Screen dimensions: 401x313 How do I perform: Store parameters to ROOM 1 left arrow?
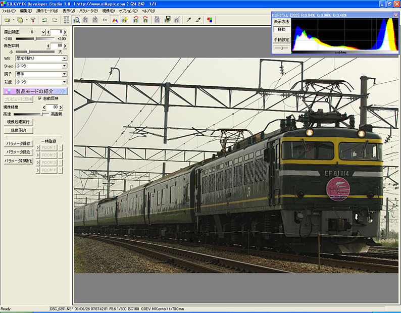[37, 148]
